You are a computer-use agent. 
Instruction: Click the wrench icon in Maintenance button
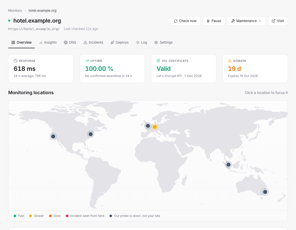click(x=233, y=21)
